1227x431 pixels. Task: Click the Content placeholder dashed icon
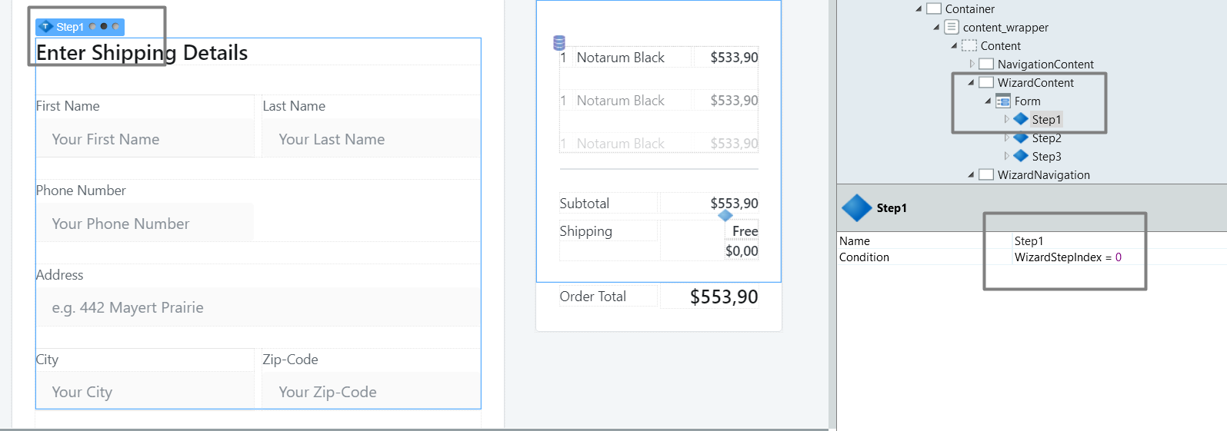coord(969,46)
